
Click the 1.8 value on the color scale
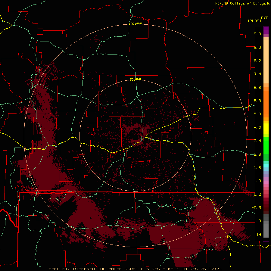coord(257,168)
